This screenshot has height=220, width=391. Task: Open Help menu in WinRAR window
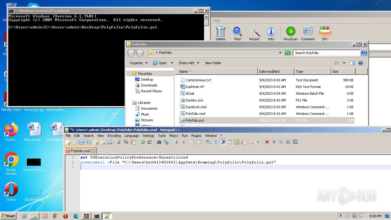click(217, 20)
